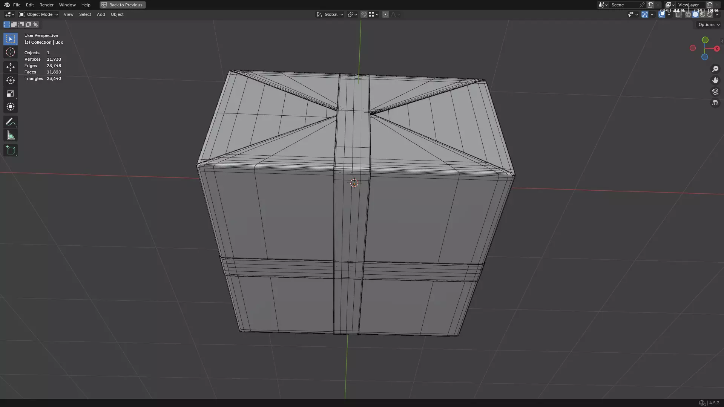The image size is (724, 407).
Task: Open the Render menu
Action: tap(46, 5)
